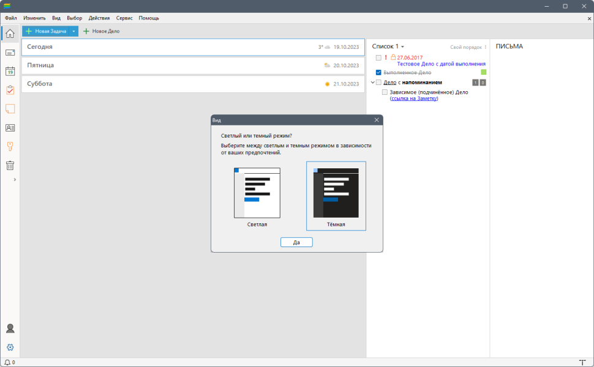Open the contacts card icon in sidebar
594x367 pixels.
coord(10,128)
